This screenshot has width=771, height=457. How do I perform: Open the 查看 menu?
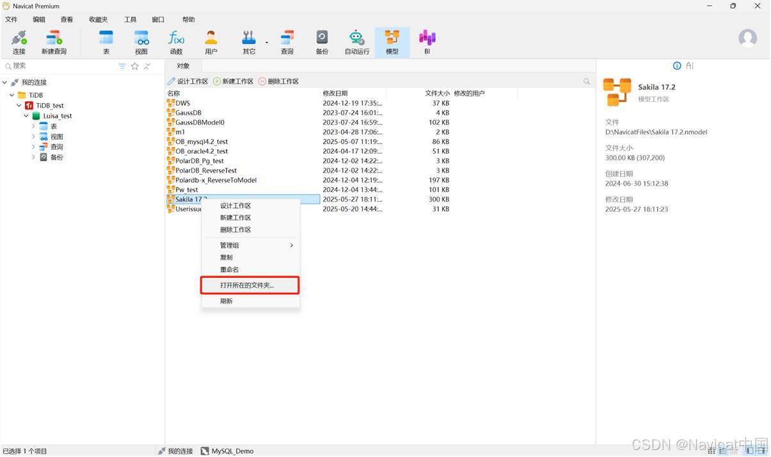coord(67,20)
